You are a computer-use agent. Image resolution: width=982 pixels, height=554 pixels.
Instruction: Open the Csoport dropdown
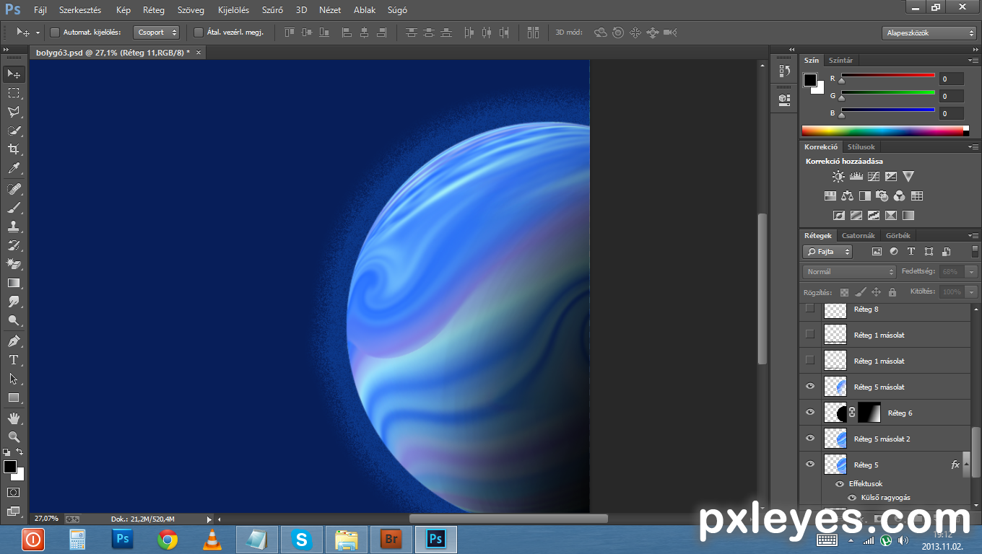coord(156,32)
